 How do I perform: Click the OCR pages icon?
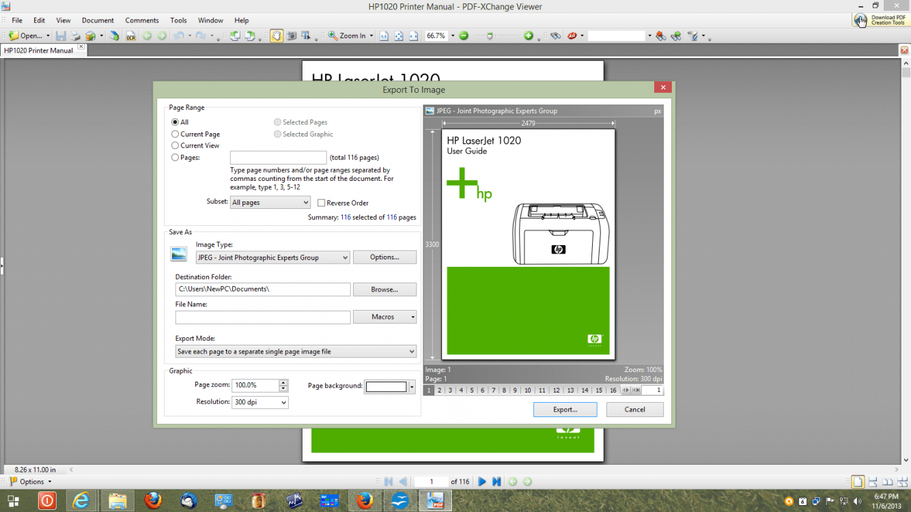coord(130,35)
